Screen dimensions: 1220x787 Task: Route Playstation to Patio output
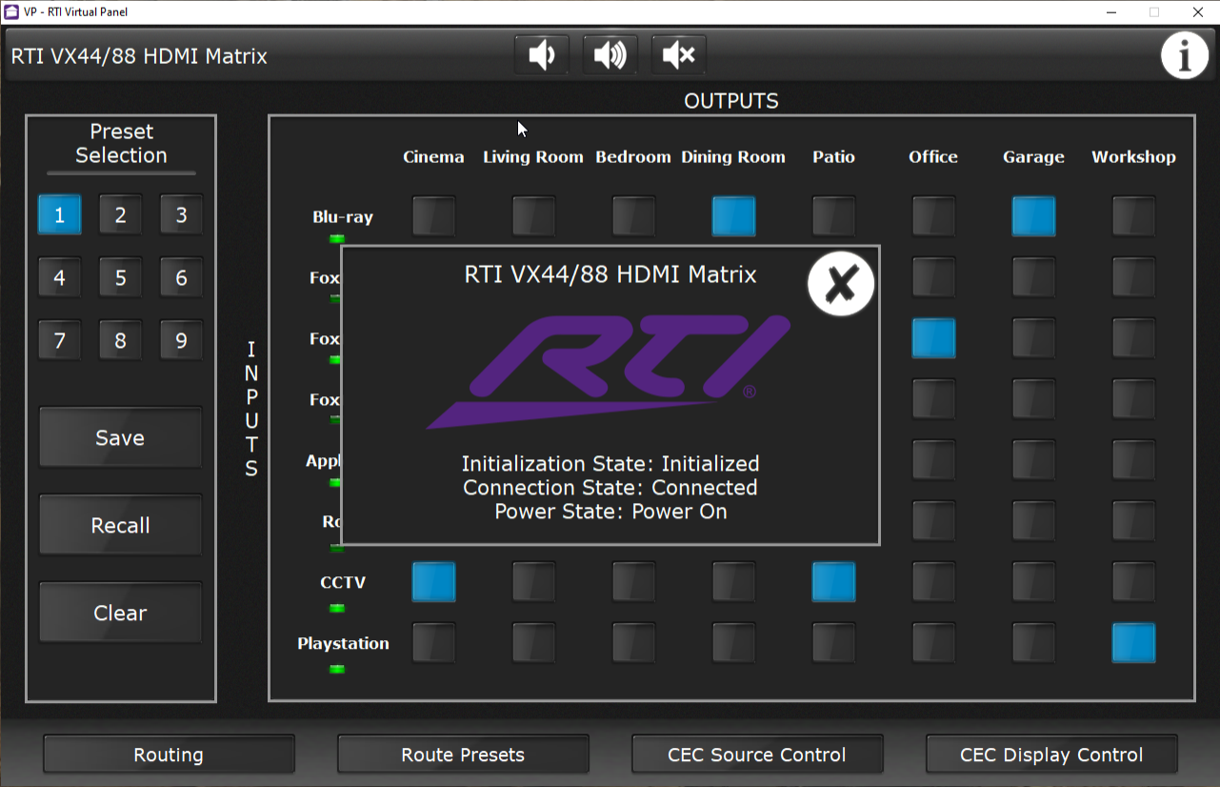pyautogui.click(x=833, y=643)
